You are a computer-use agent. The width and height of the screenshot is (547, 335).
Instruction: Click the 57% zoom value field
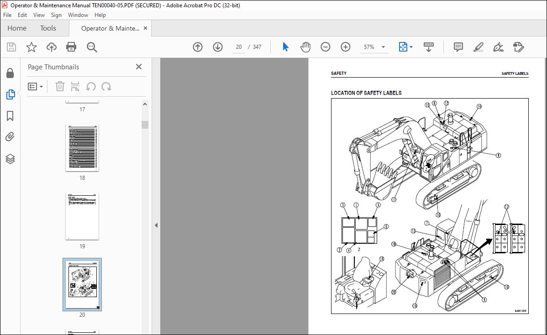tap(369, 47)
